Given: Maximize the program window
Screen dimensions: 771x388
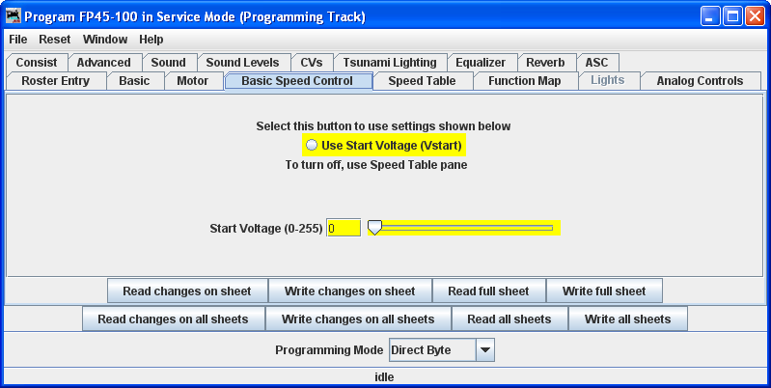Looking at the screenshot, I should 732,16.
